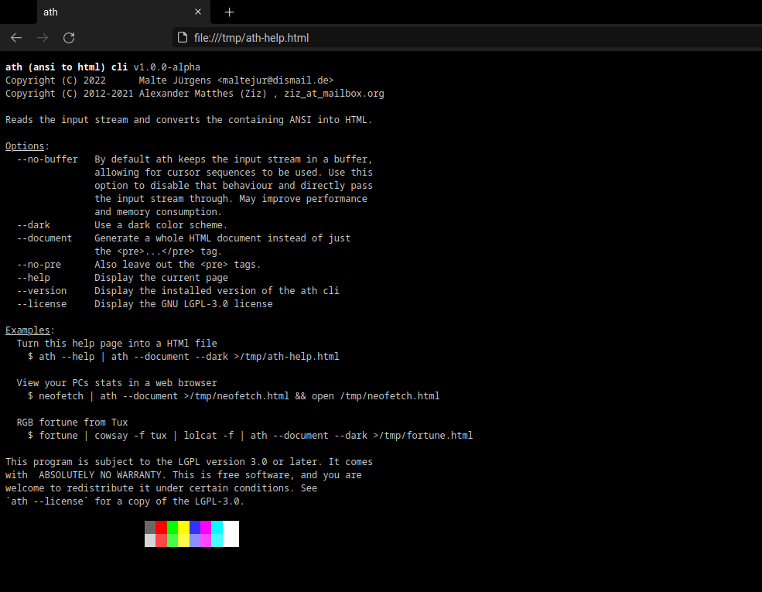Click the underlined 'Options' heading

tap(25, 145)
